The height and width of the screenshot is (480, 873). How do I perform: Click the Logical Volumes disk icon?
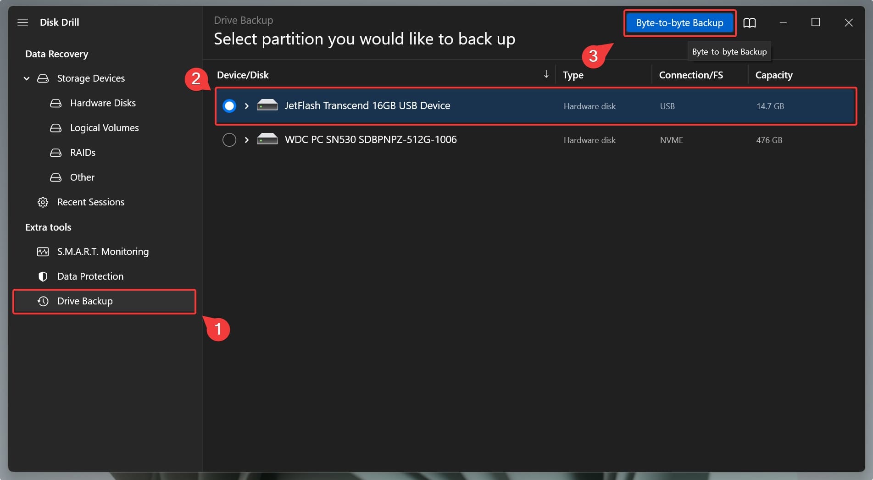coord(56,128)
